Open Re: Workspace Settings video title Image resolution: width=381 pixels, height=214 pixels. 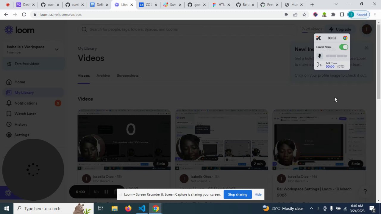click(314, 192)
